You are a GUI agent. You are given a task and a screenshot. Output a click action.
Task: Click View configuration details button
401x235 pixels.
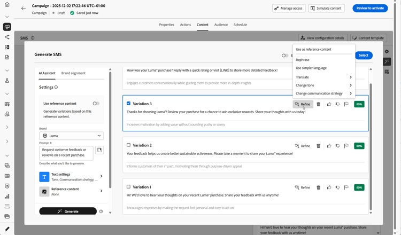click(323, 38)
